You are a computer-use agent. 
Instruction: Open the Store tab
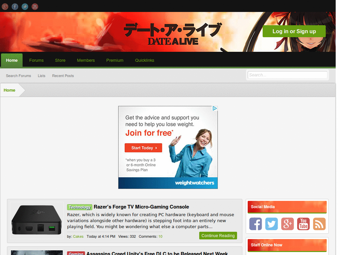(x=60, y=60)
